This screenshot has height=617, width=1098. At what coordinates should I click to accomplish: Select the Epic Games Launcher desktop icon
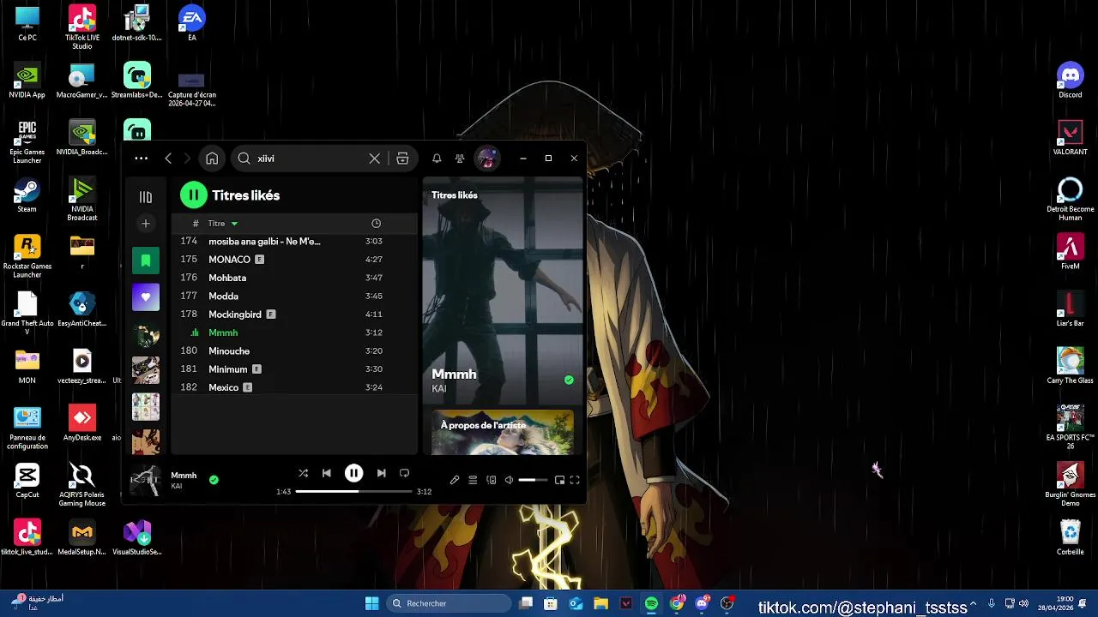point(27,141)
